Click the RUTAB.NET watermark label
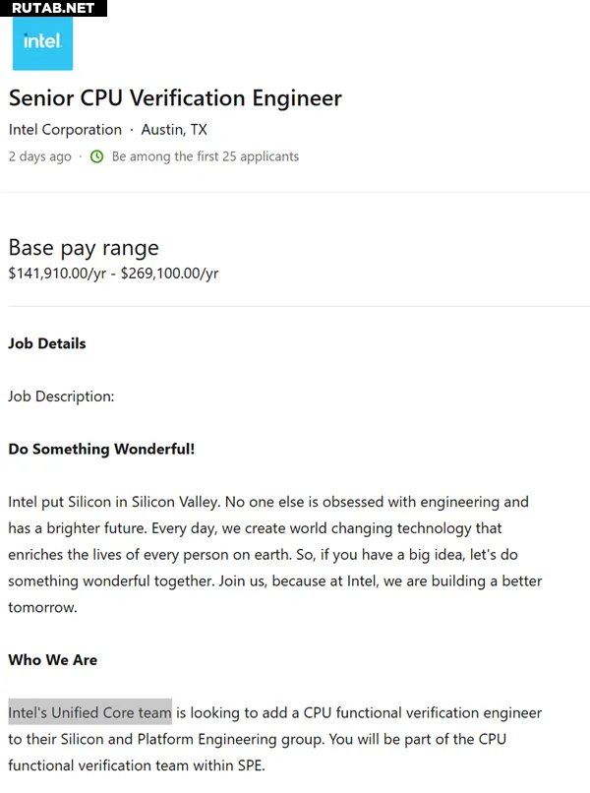The width and height of the screenshot is (590, 793). pos(53,8)
